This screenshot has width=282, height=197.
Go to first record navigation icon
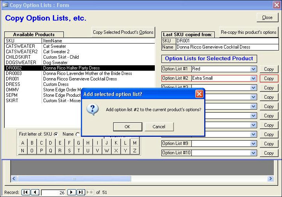pyautogui.click(x=26, y=192)
